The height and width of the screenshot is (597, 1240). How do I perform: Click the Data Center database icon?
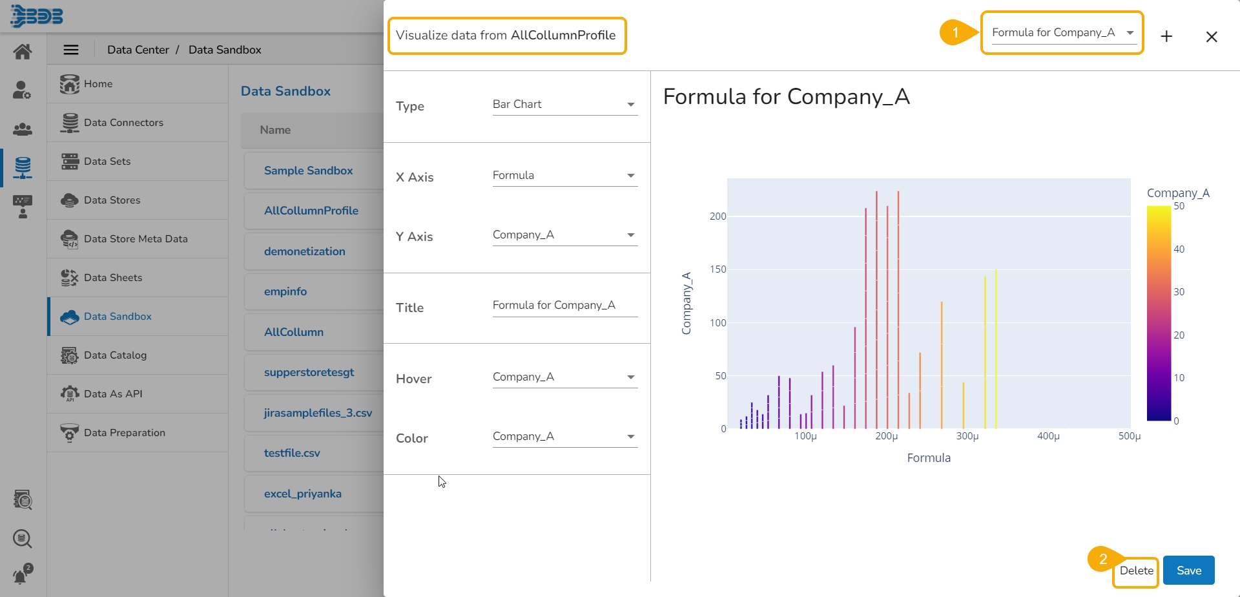[x=23, y=168]
